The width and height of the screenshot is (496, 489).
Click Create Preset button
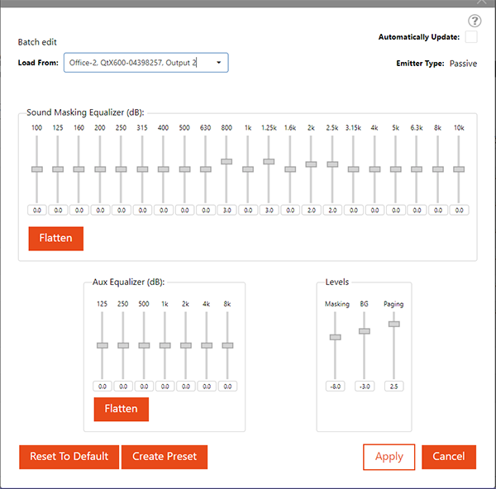coord(165,457)
